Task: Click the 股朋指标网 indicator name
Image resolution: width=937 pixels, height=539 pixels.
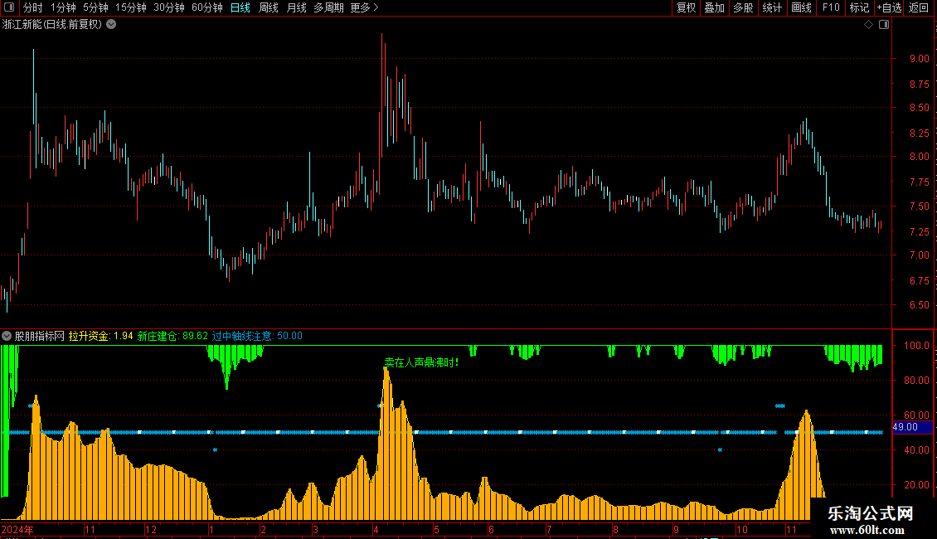Action: pos(40,336)
